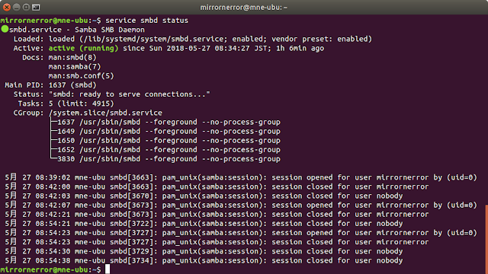488x274 pixels.
Task: Minimize the terminal window
Action: [x=17, y=7]
